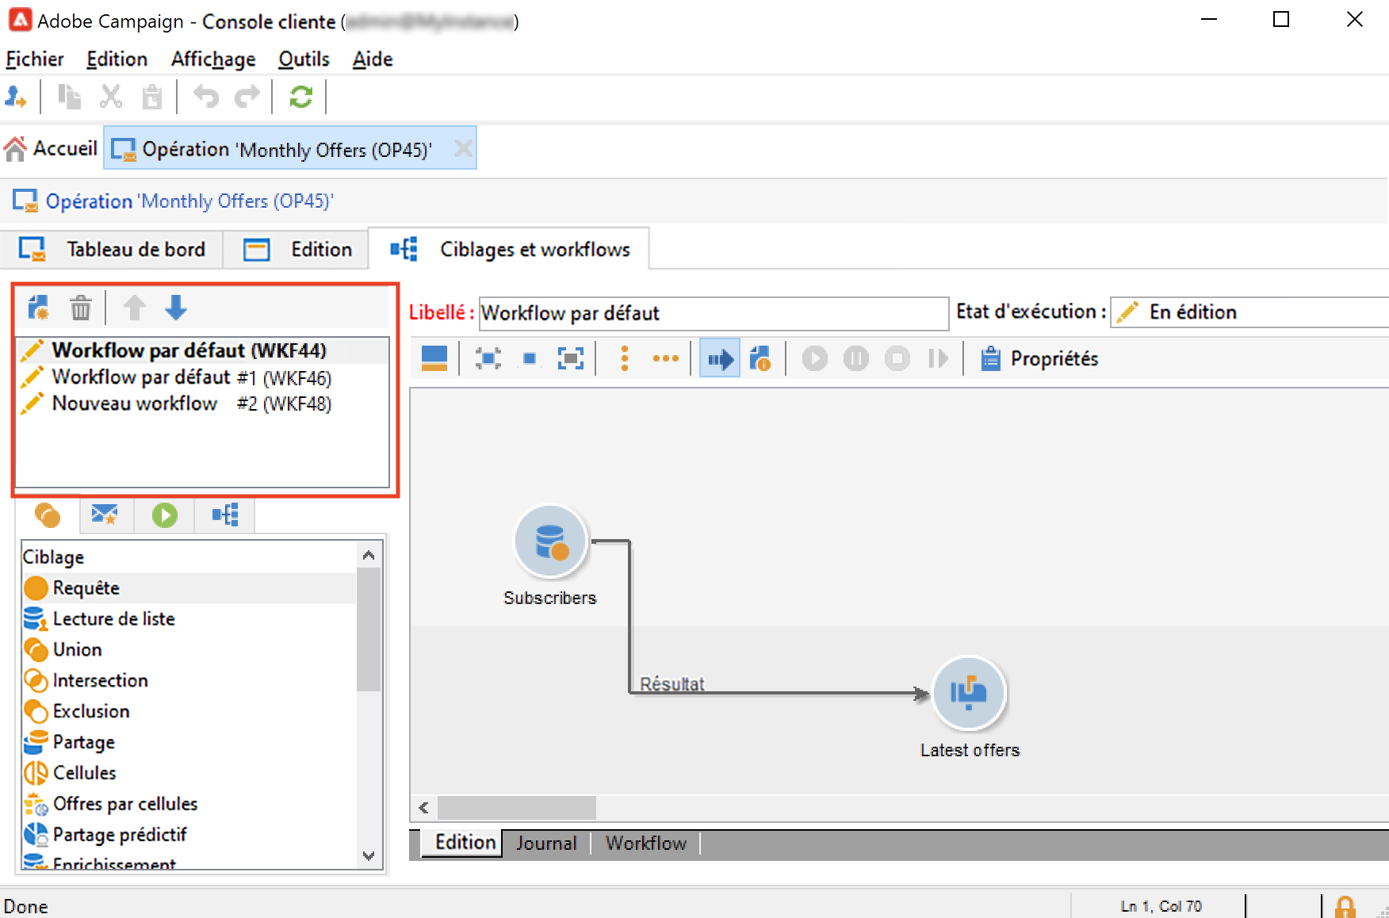Select Workflow par défaut (WKF44) in list

[x=202, y=350]
